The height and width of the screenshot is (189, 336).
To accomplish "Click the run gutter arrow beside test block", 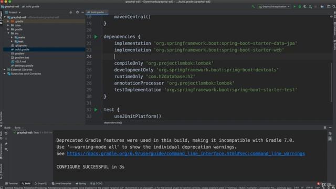I will pyautogui.click(x=96, y=110).
